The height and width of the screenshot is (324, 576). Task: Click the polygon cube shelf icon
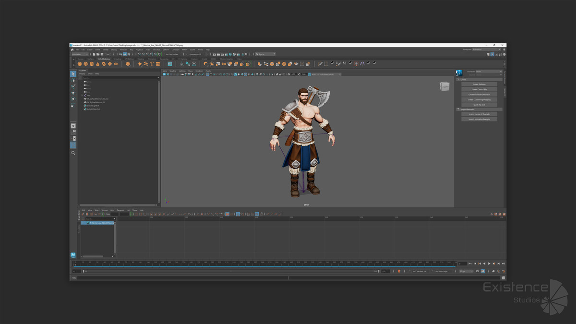(x=85, y=64)
